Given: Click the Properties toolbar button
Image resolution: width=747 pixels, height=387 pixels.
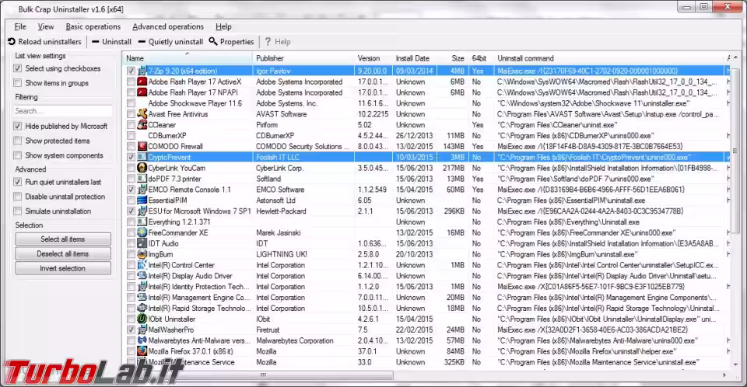Looking at the screenshot, I should [232, 42].
